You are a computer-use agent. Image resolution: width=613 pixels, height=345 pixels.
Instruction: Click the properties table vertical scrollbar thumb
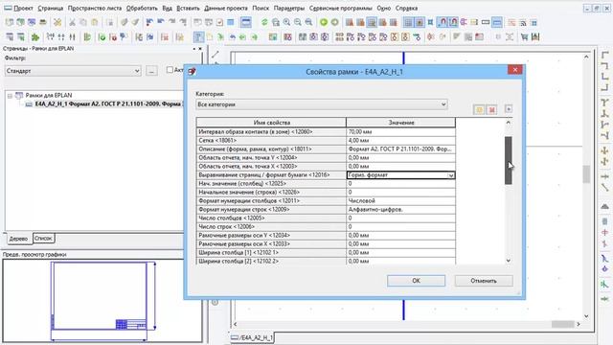(x=509, y=160)
